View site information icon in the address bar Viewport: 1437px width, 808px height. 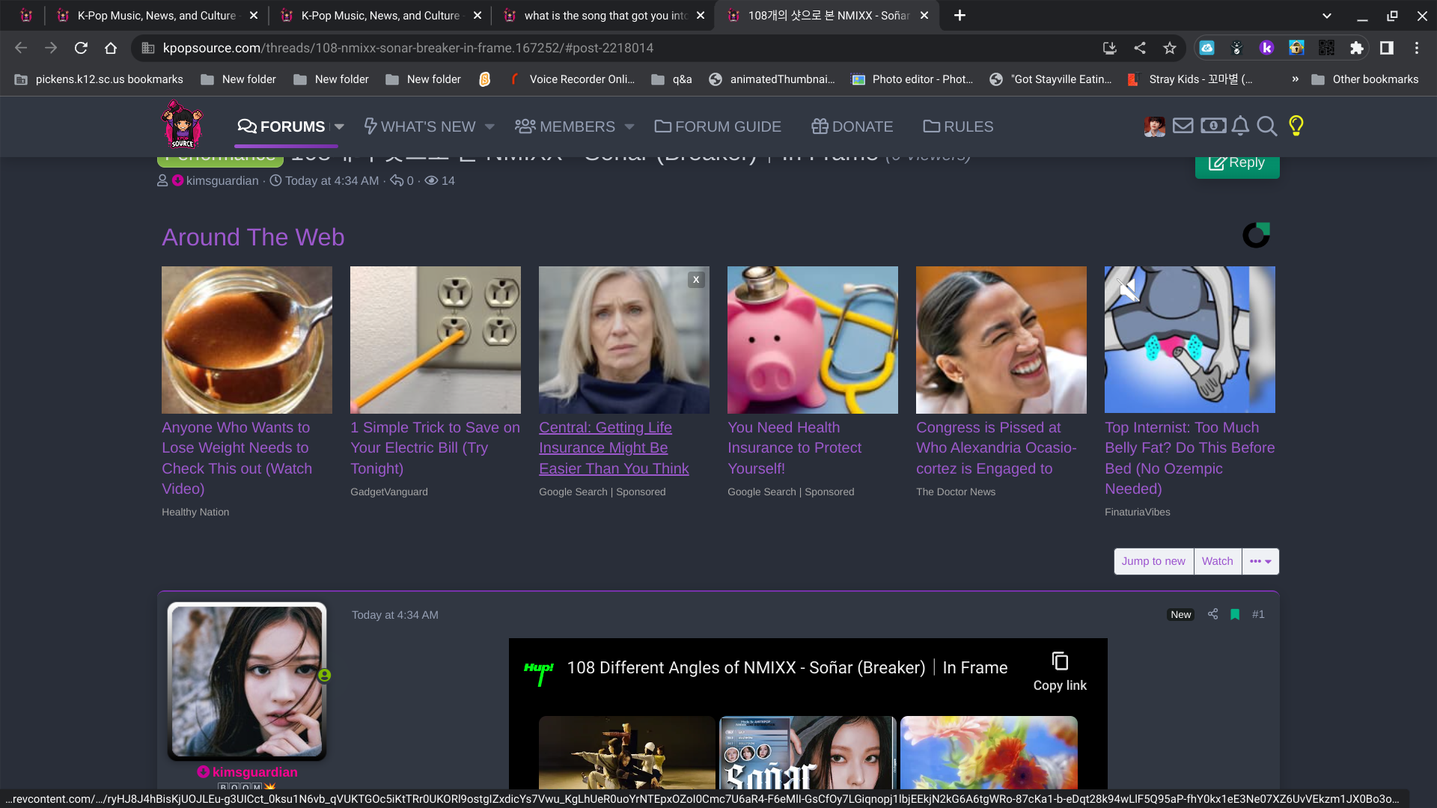pos(148,48)
